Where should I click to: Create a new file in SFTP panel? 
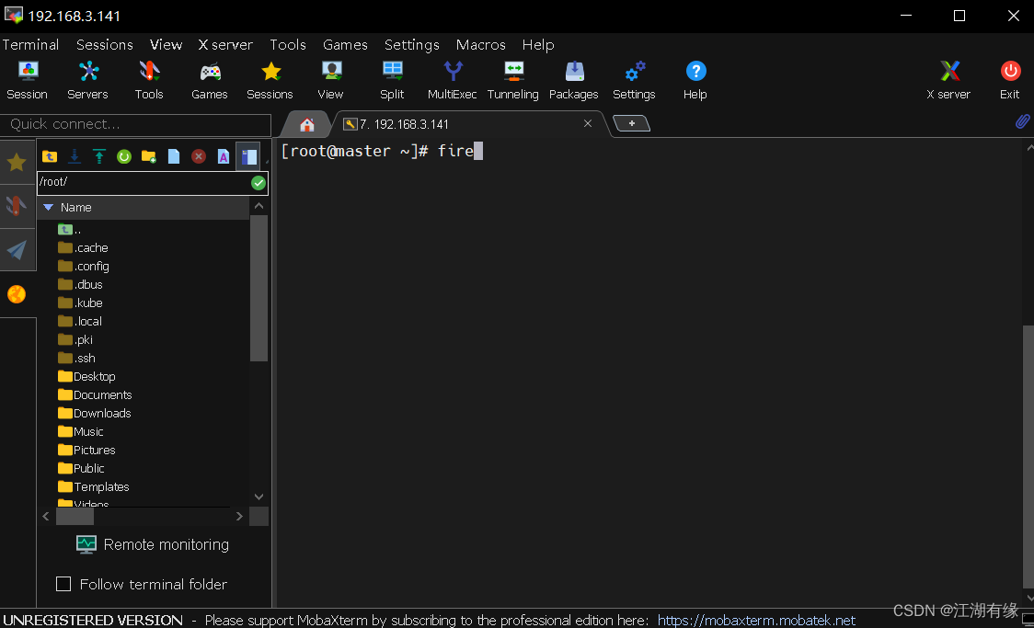[x=174, y=156]
